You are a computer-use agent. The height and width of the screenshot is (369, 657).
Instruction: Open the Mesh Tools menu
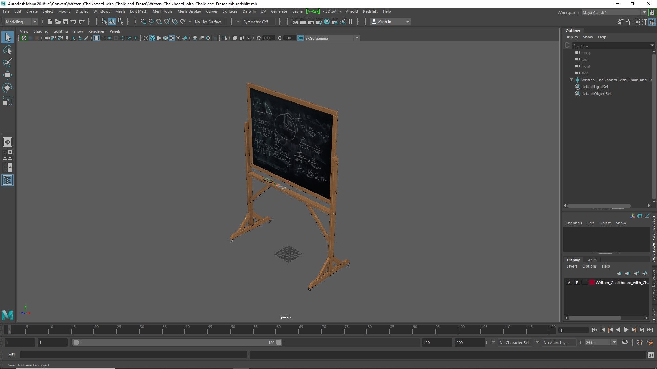pyautogui.click(x=162, y=11)
